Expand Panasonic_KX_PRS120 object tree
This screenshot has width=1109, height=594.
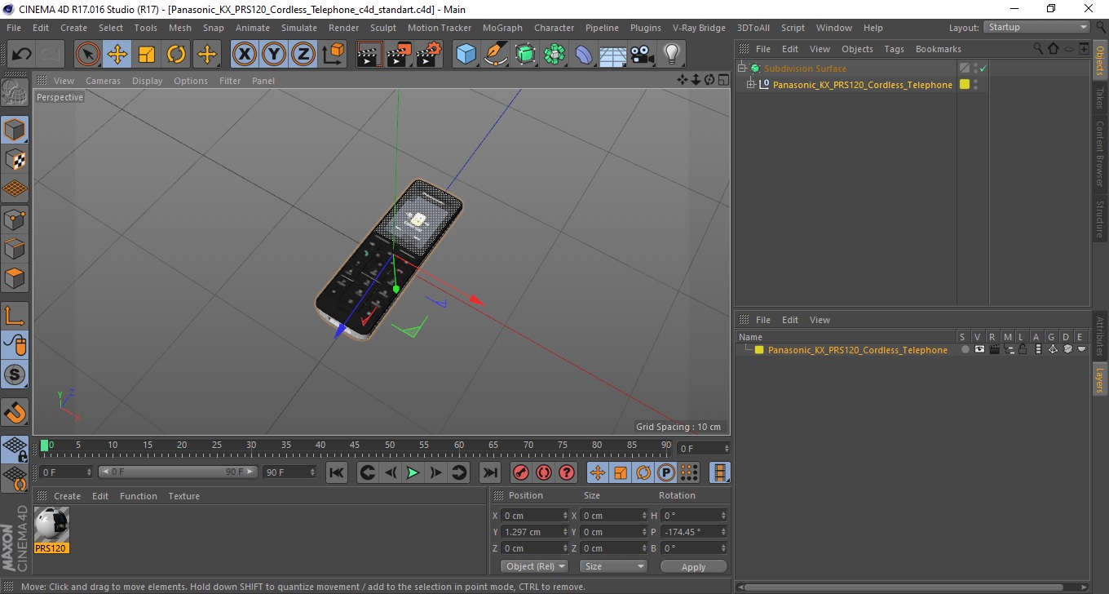[751, 84]
